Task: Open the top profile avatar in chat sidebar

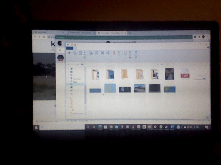Action: coord(60,43)
